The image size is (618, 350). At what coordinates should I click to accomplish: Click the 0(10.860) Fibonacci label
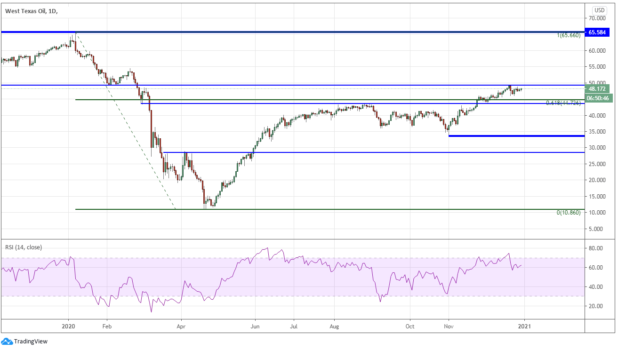tap(569, 213)
